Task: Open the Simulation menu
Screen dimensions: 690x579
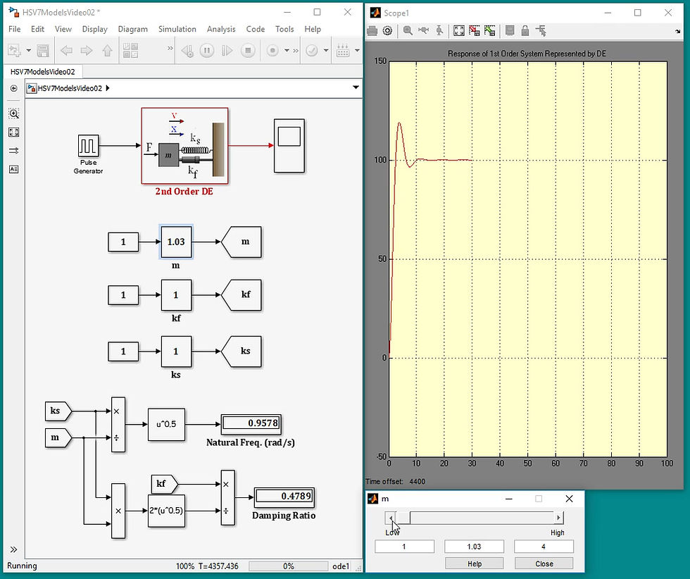Action: click(177, 29)
